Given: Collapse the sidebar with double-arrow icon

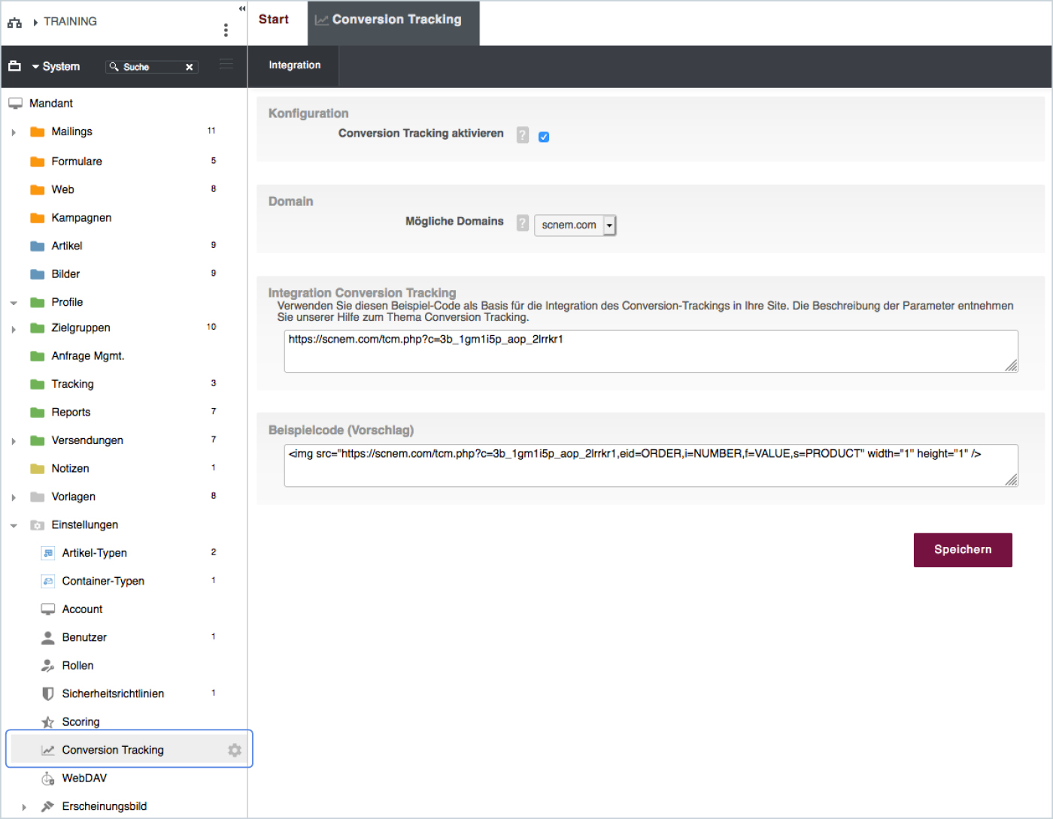Looking at the screenshot, I should 242,9.
